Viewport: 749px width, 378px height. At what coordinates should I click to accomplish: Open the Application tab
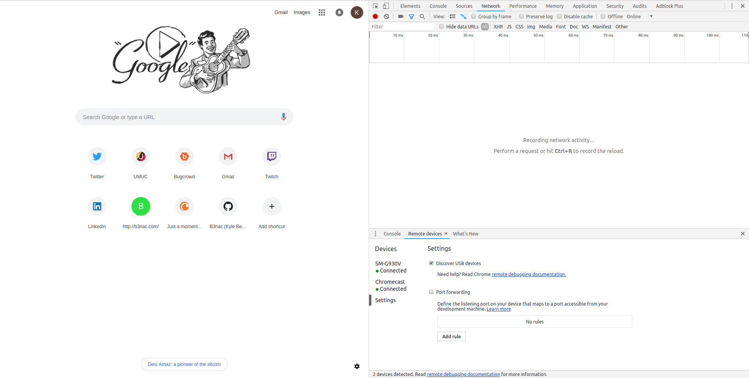(585, 6)
